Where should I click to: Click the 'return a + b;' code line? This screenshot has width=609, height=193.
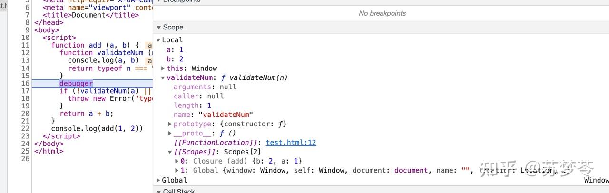[x=87, y=114]
